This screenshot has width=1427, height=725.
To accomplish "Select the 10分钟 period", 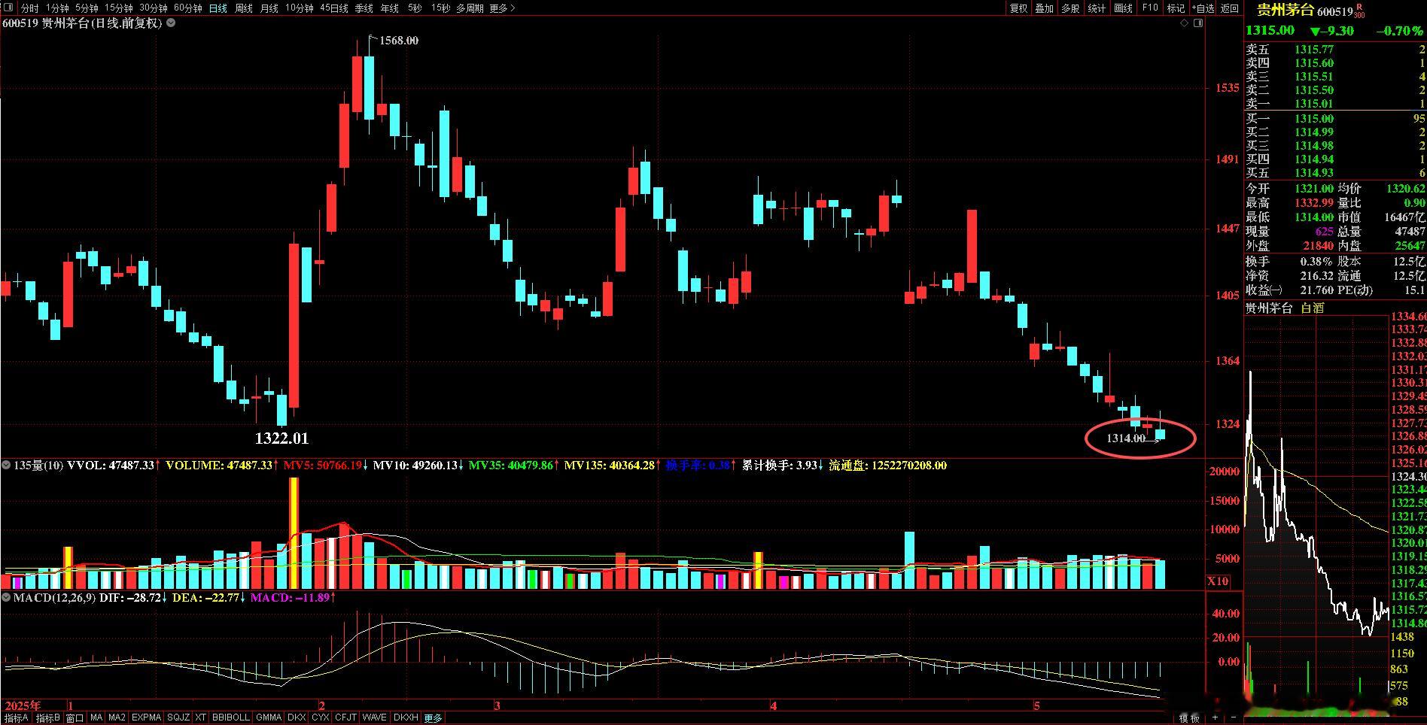I will click(x=299, y=8).
